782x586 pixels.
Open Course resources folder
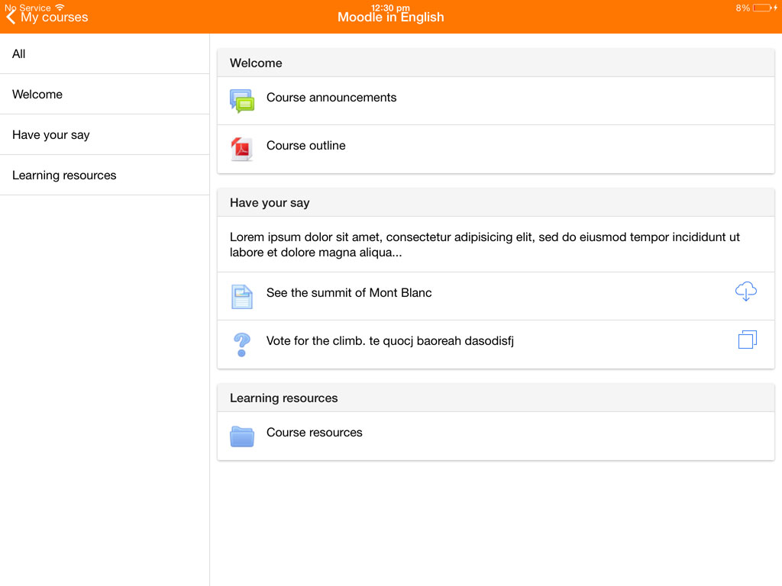(x=496, y=436)
